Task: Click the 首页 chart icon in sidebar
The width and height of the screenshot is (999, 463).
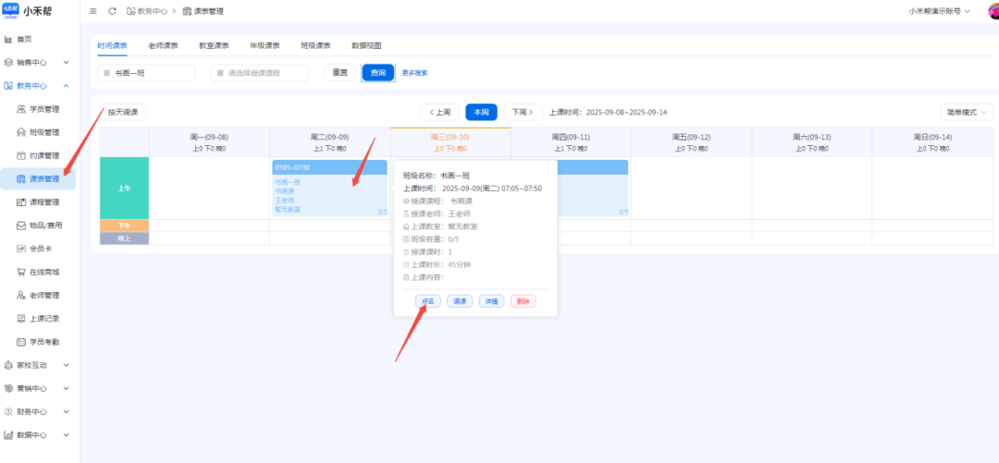Action: coord(8,40)
